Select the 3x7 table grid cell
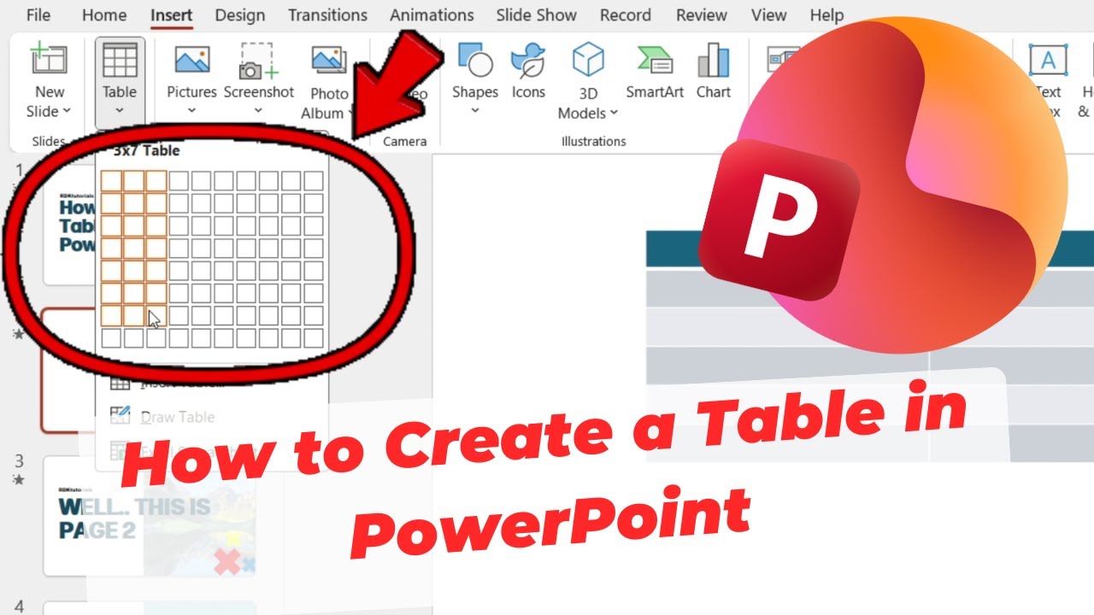 click(x=156, y=316)
